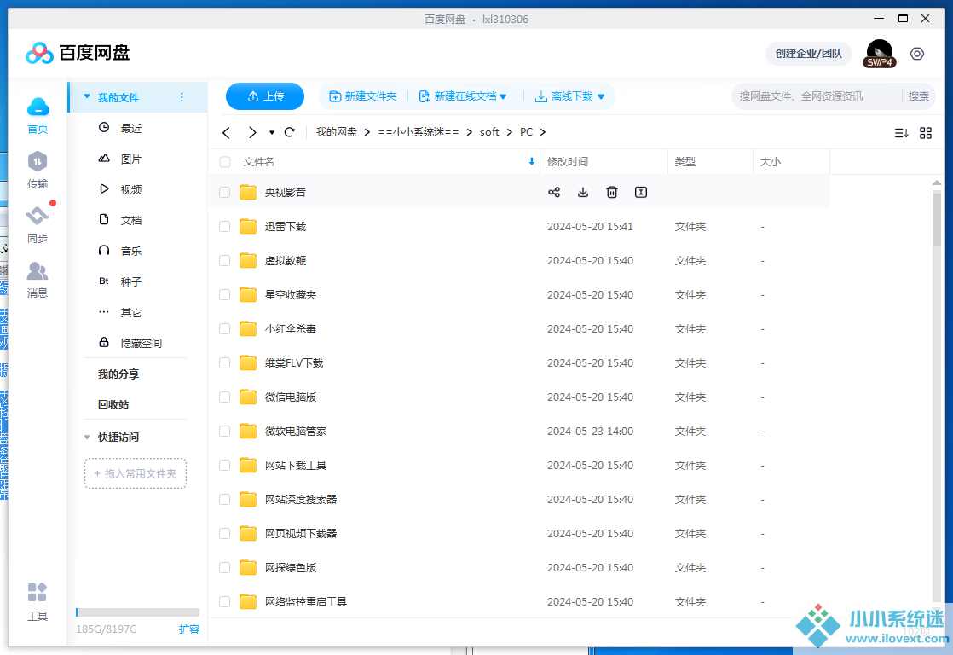Open the 消息 messages icon
The width and height of the screenshot is (953, 655).
(x=37, y=270)
